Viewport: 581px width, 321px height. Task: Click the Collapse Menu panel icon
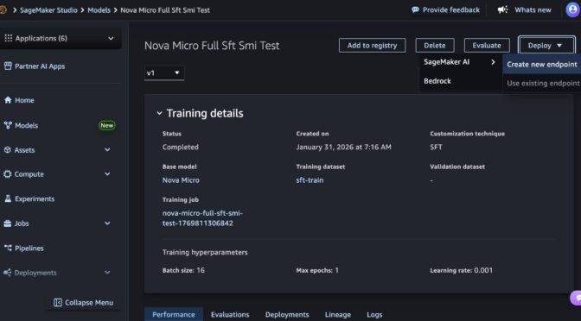pos(58,303)
